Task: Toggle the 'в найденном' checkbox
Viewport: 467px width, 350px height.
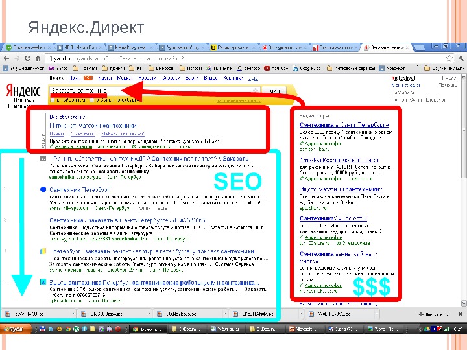Action: [53, 100]
